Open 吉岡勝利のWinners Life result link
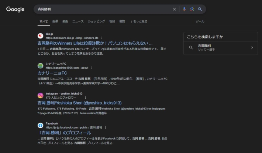 tap(95, 43)
